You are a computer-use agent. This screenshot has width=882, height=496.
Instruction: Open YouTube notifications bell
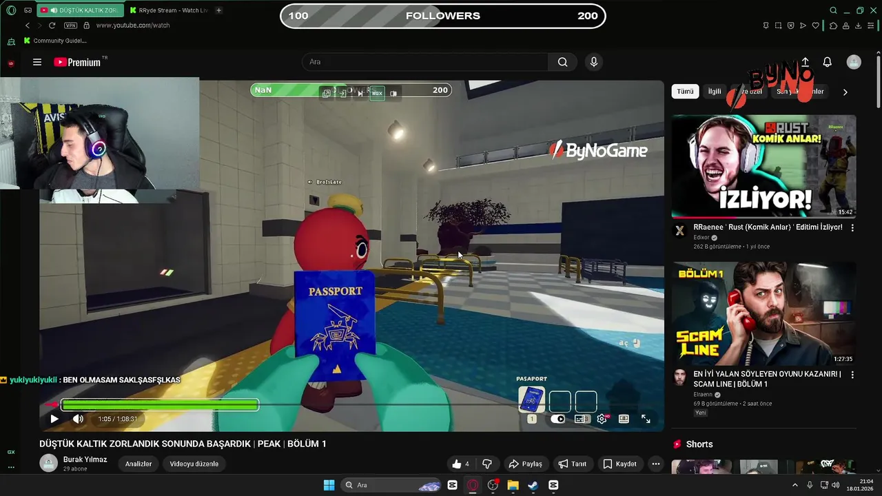(x=828, y=62)
